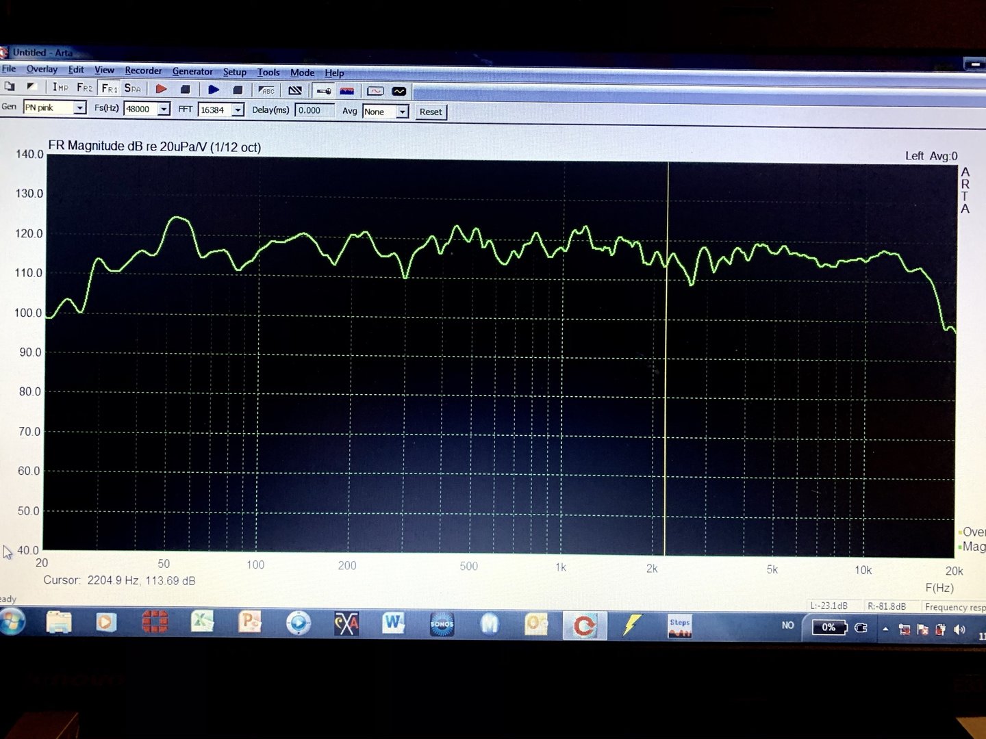Open the Tools menu

(268, 72)
